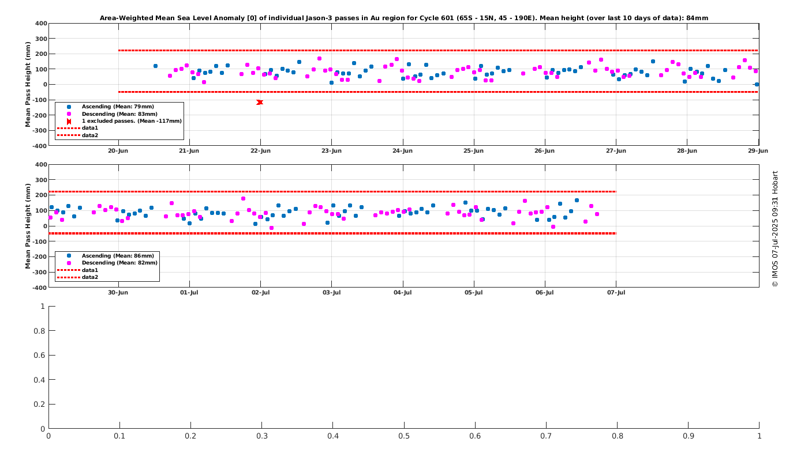
Task: Click 'data2' in the legend containing 'Mean: 86mm'
Action: click(x=90, y=277)
